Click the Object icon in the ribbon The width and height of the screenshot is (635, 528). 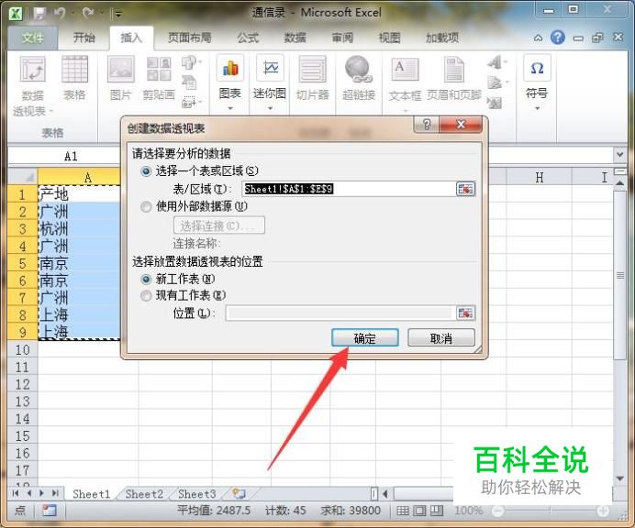tap(495, 103)
